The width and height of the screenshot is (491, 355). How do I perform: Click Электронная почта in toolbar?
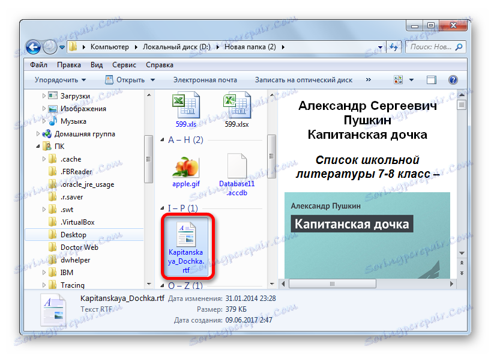tap(205, 80)
